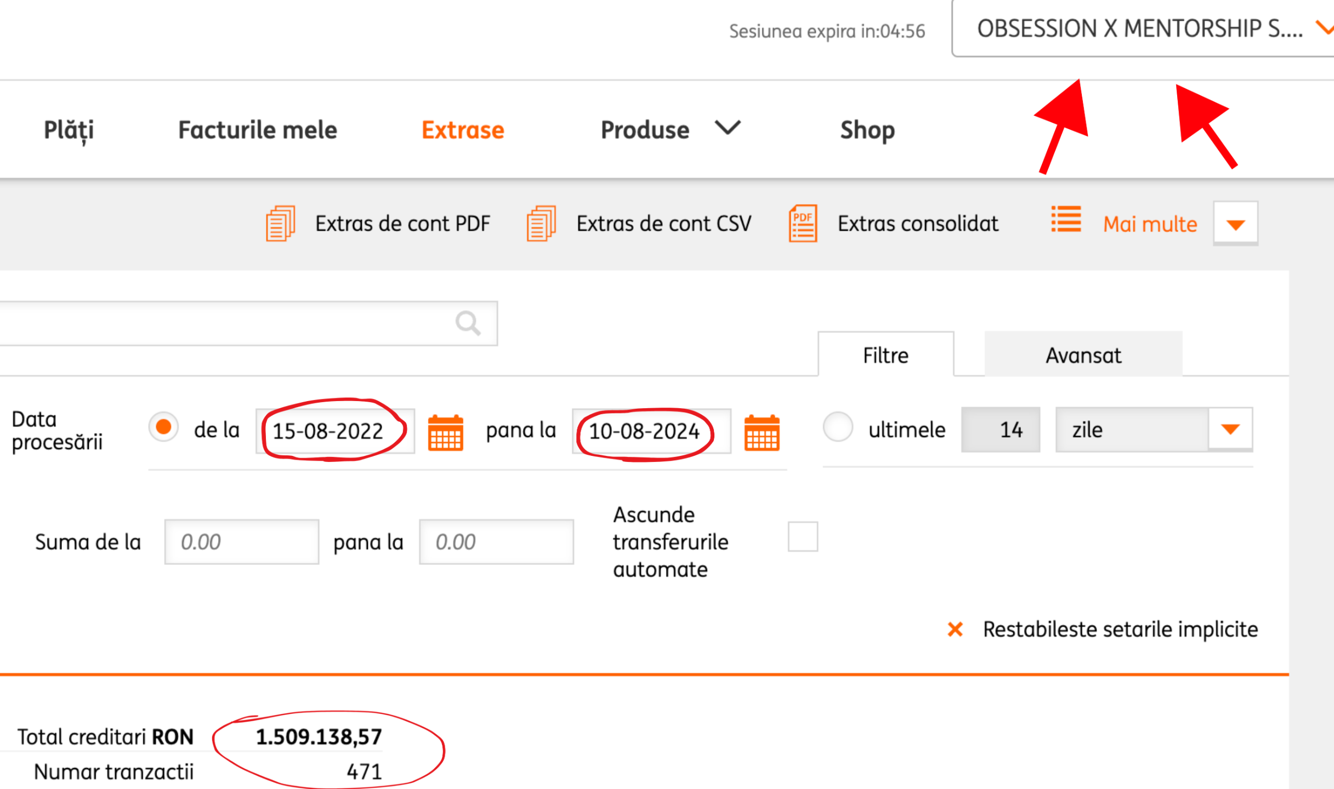Image resolution: width=1334 pixels, height=789 pixels.
Task: Go to Facturile mele section
Action: click(x=257, y=130)
